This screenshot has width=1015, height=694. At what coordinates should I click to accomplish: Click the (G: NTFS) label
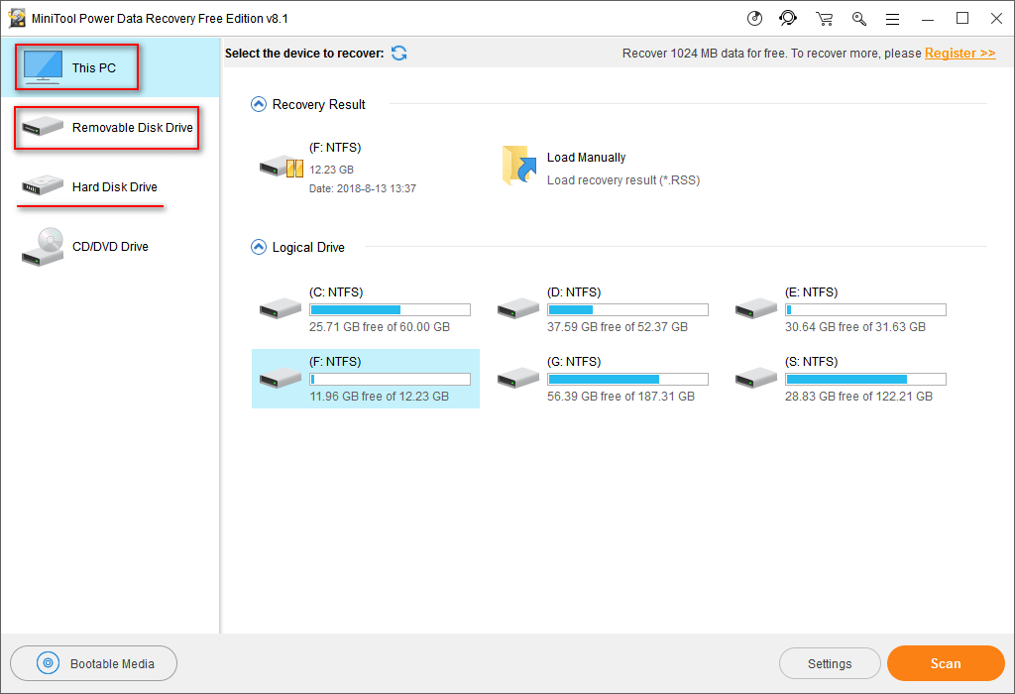pos(574,361)
